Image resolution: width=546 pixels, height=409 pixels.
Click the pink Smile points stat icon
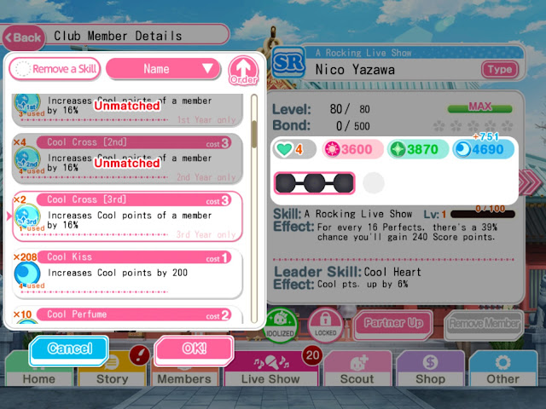pyautogui.click(x=332, y=150)
